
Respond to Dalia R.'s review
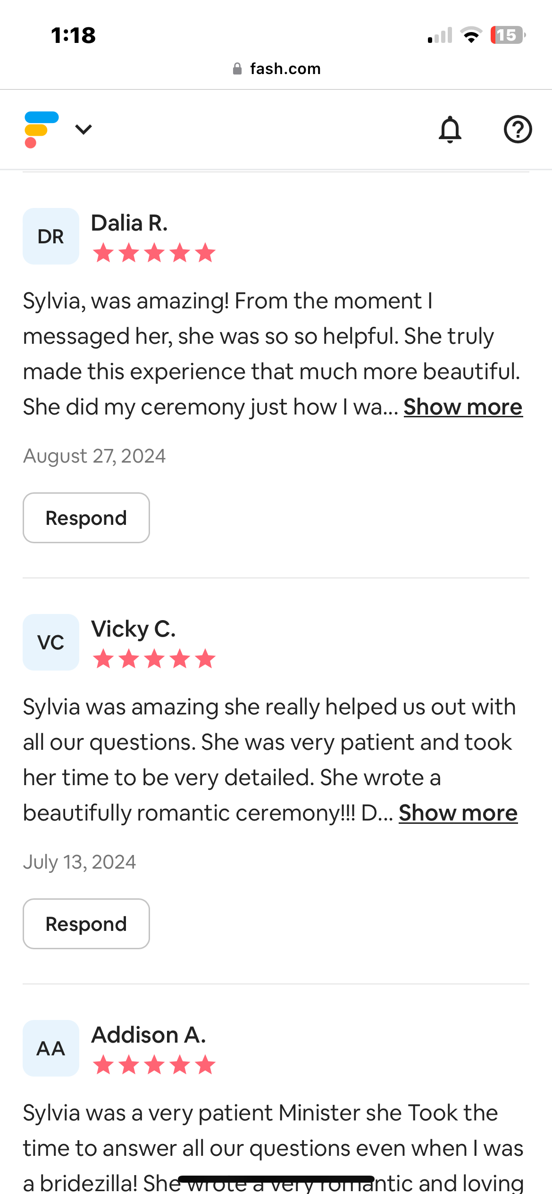coord(86,518)
